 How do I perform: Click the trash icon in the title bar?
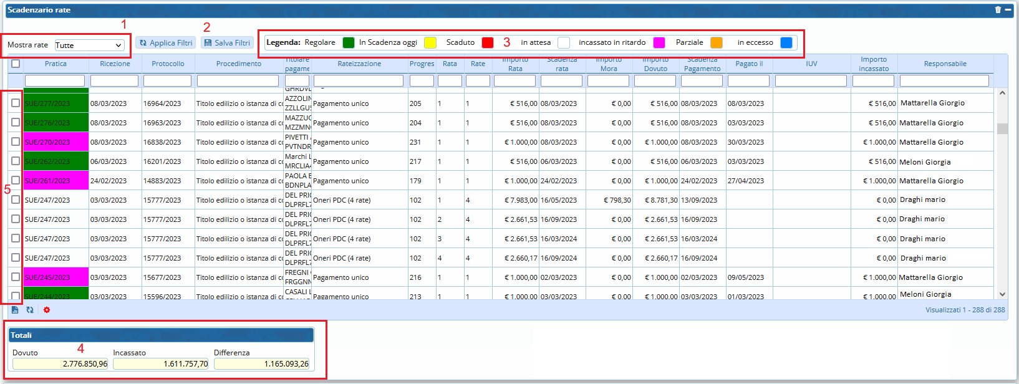[998, 10]
